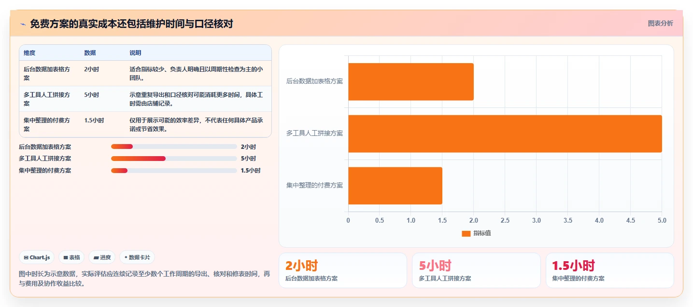The image size is (693, 307).
Task: Click the 指标值 legend label
Action: 482,233
